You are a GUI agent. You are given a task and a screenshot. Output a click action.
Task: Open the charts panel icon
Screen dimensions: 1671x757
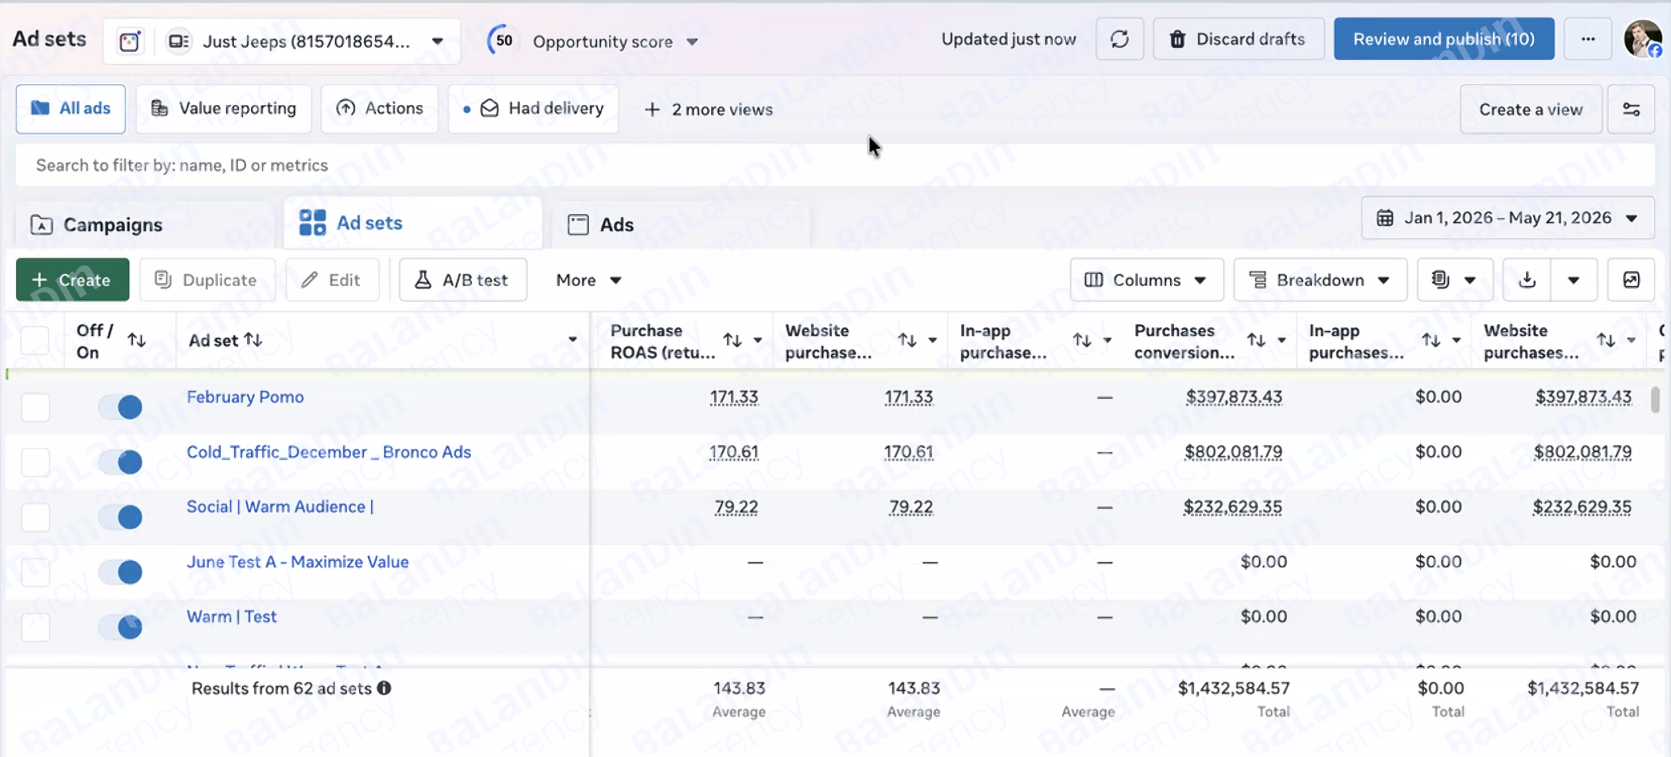[x=1631, y=280]
